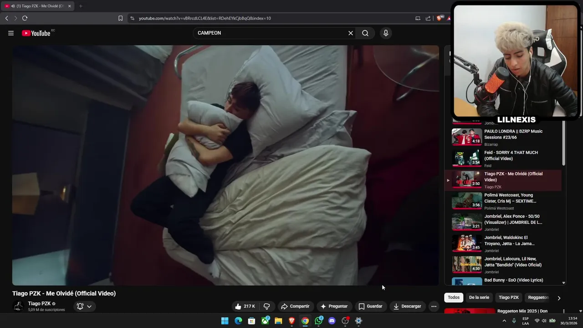Select current Me Olvidé playlist item
This screenshot has height=328, width=583.
coord(503,180)
